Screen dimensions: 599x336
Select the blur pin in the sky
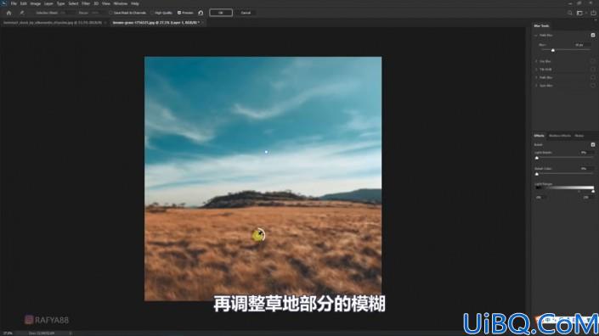pos(266,152)
